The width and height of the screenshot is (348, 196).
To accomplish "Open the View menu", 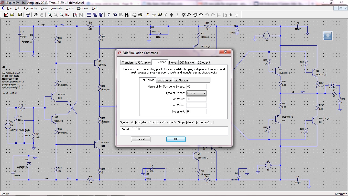I will pos(44,8).
